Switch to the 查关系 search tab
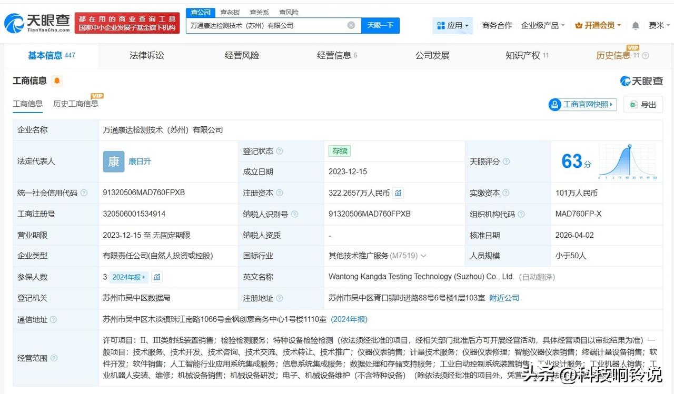 point(259,12)
